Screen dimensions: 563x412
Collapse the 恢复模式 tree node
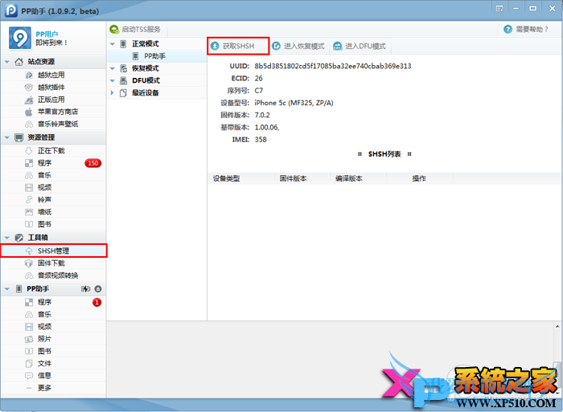tap(113, 68)
